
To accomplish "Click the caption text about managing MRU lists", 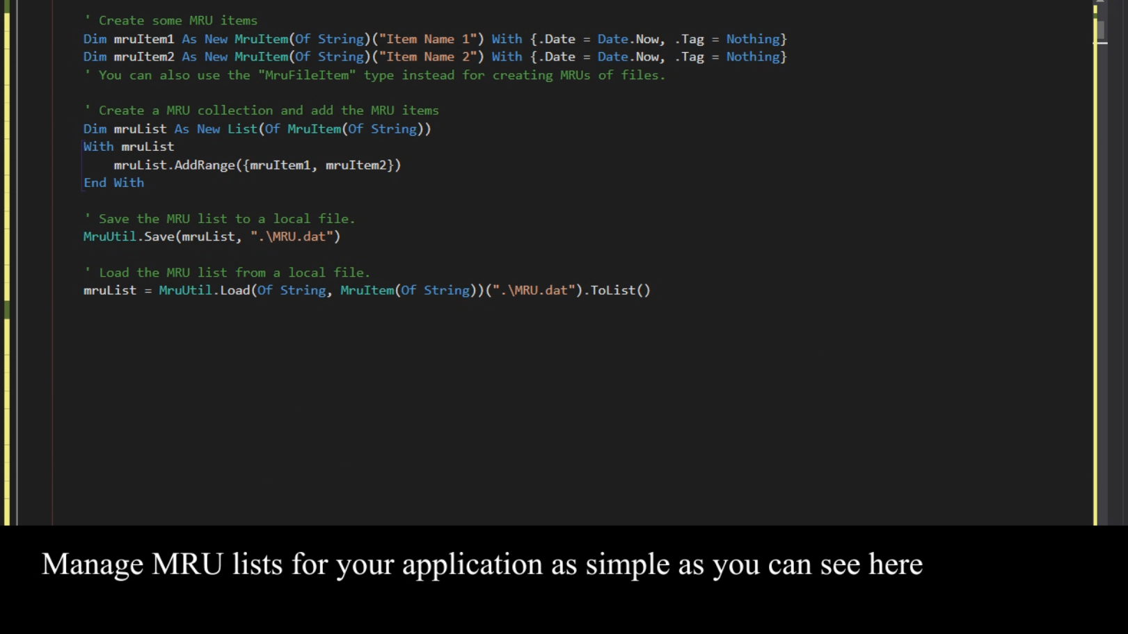I will pyautogui.click(x=482, y=564).
